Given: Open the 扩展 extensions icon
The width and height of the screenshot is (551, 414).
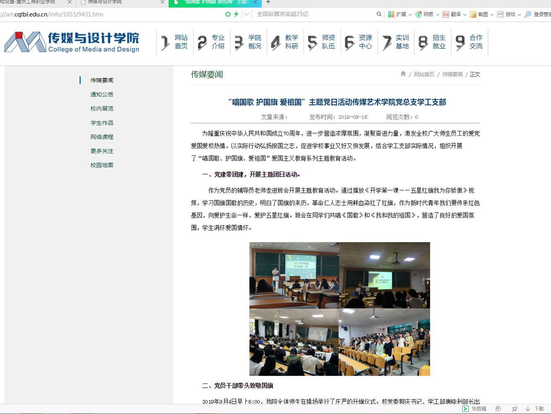Looking at the screenshot, I should pos(392,14).
